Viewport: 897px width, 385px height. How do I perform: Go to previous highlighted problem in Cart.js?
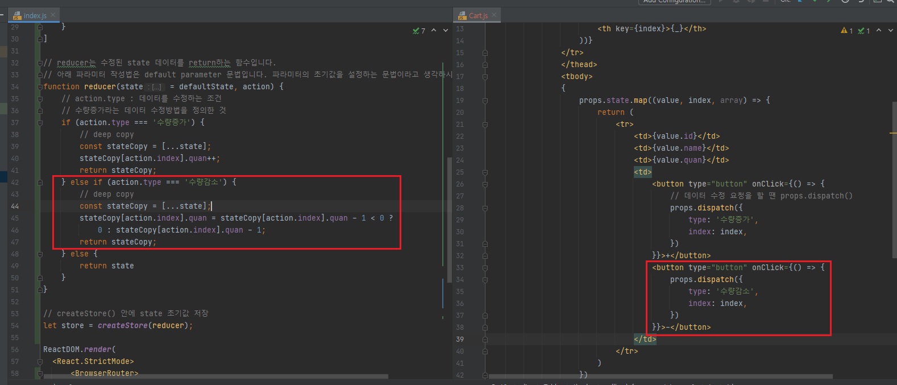pos(879,30)
